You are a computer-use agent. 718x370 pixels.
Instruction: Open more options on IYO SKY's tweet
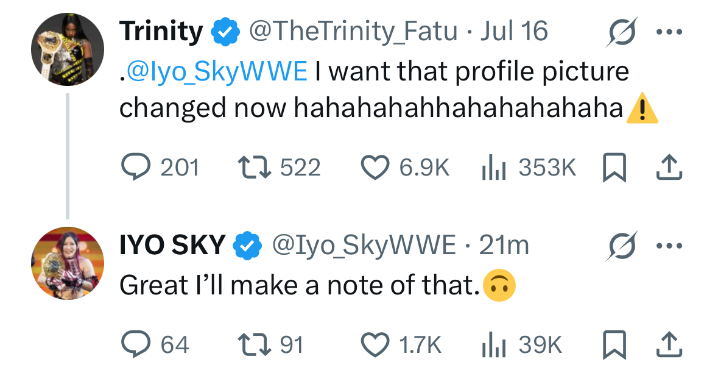[x=667, y=246]
